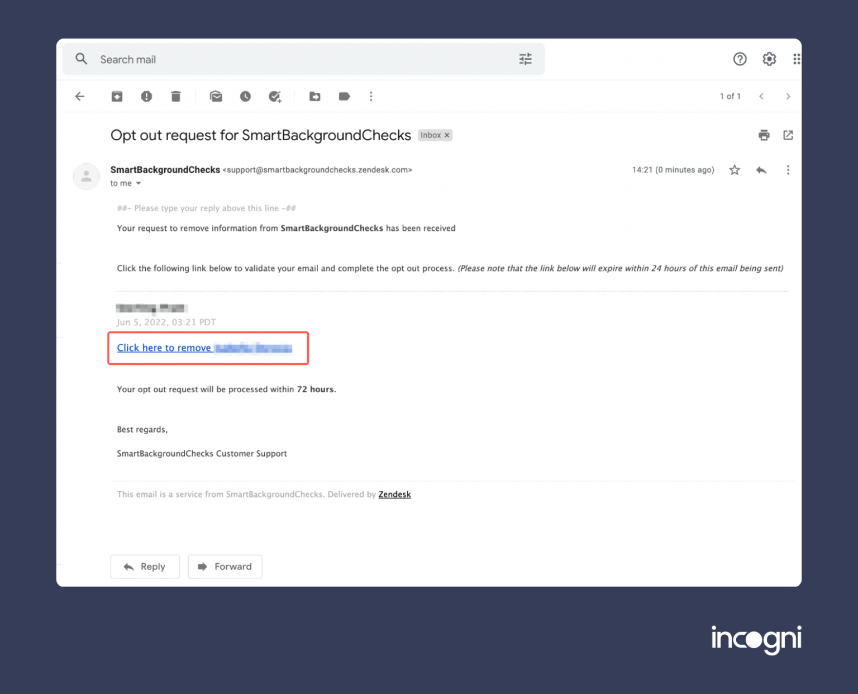Archive this email
This screenshot has height=694, width=858.
click(x=117, y=96)
